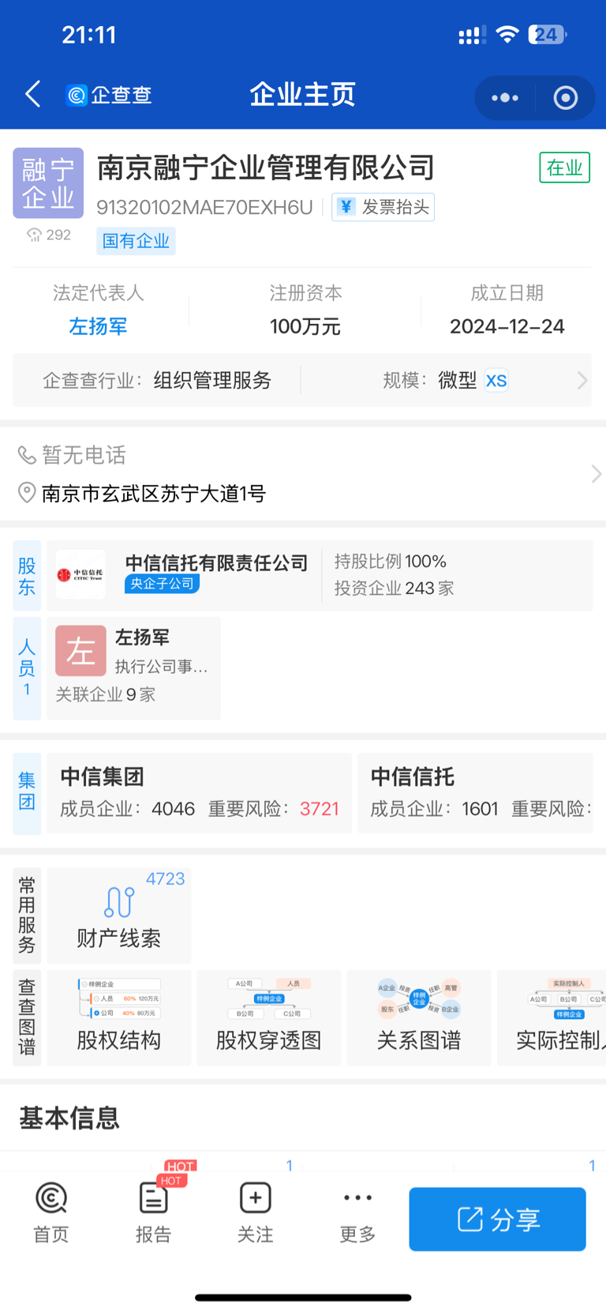Tap the back arrow icon

pos(32,94)
